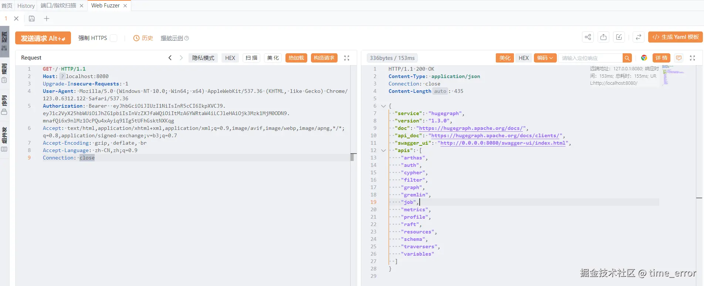Open the 爆破示例 link
This screenshot has height=286, width=704.
pyautogui.click(x=172, y=38)
